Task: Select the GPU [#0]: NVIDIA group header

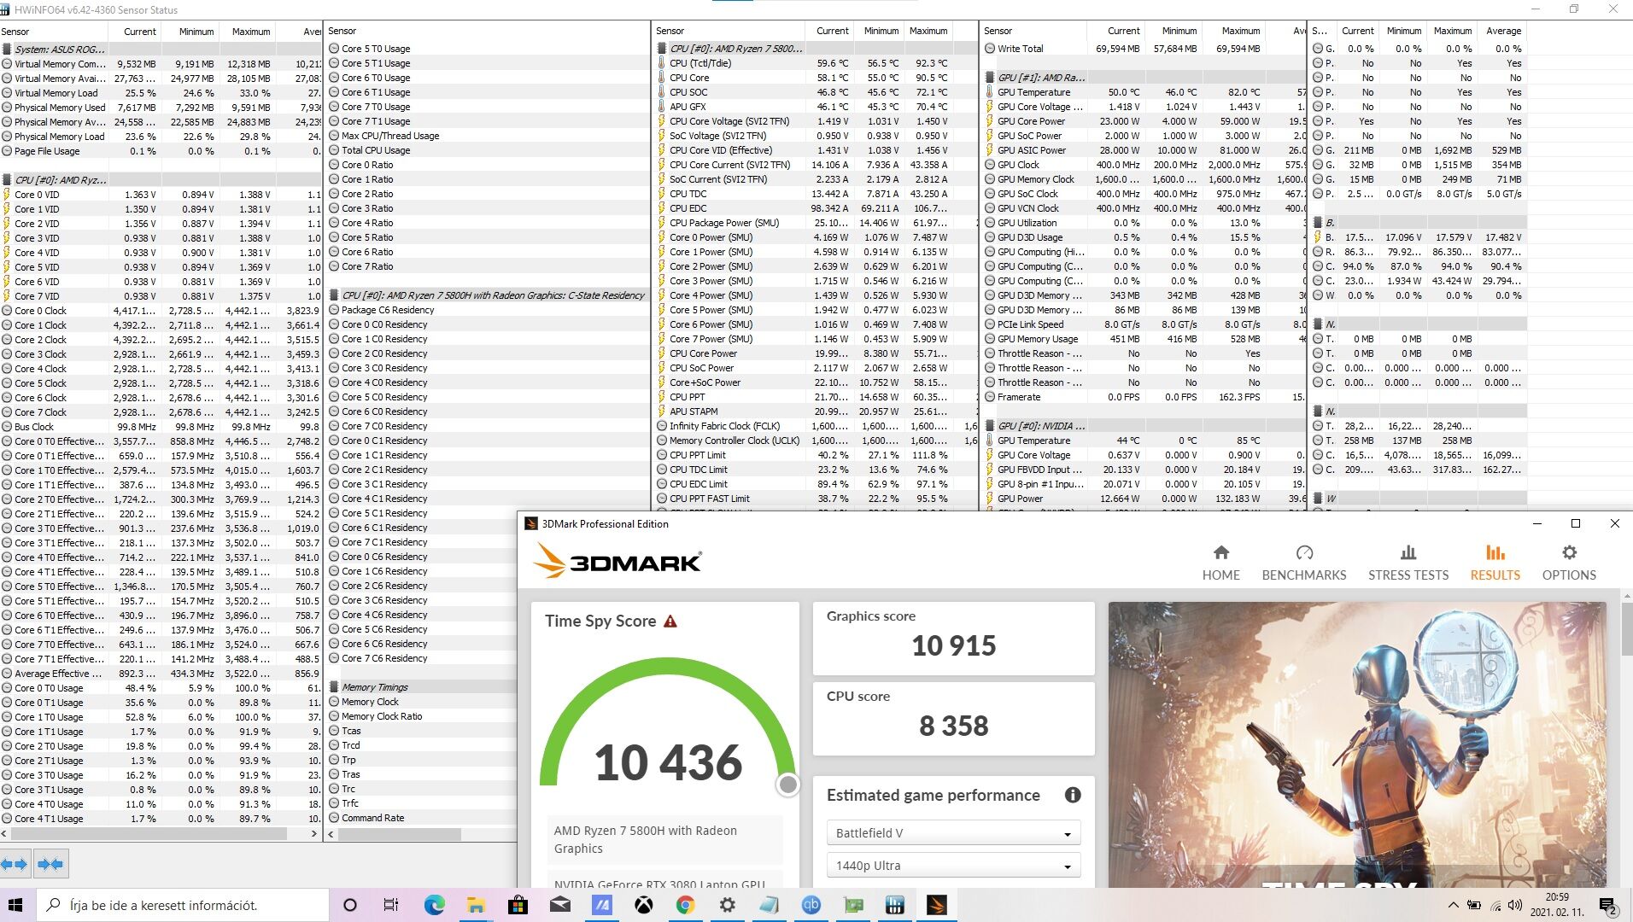Action: click(x=1144, y=426)
